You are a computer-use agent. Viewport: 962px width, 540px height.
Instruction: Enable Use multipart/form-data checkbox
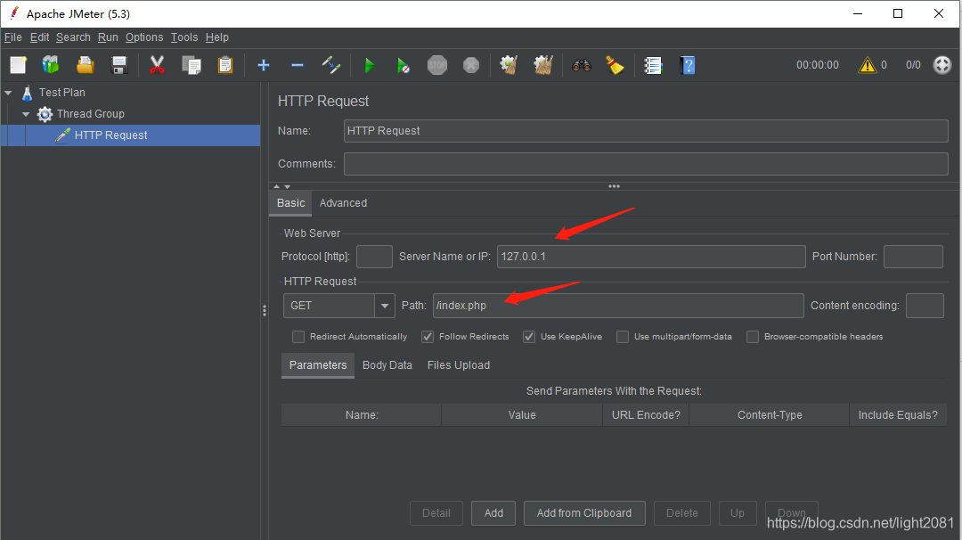click(x=623, y=337)
